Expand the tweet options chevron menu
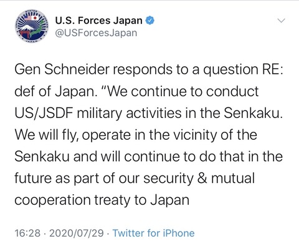This screenshot has width=299, height=246. coord(282,21)
